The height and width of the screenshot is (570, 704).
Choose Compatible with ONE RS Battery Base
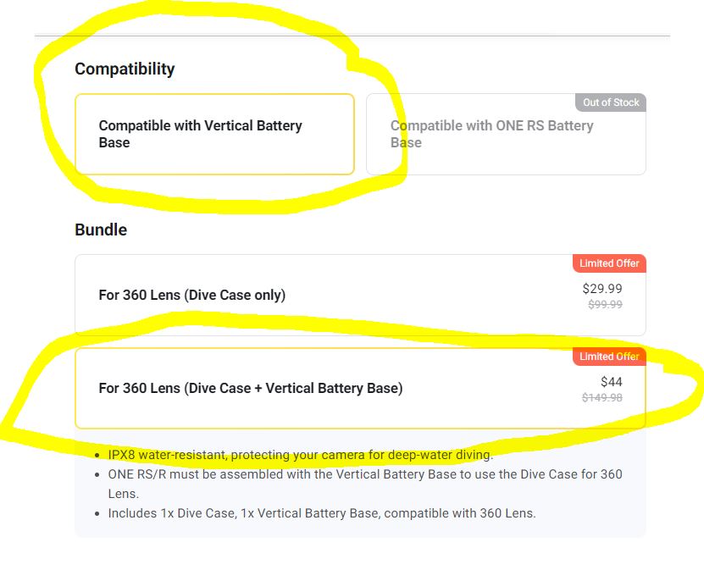click(506, 134)
